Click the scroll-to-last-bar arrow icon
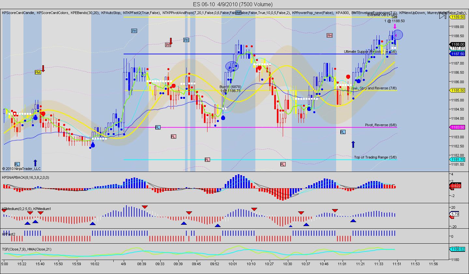The image size is (469, 274). point(442,16)
